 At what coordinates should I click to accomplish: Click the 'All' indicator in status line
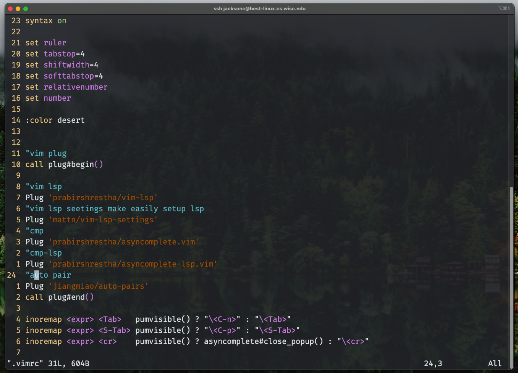(495, 363)
